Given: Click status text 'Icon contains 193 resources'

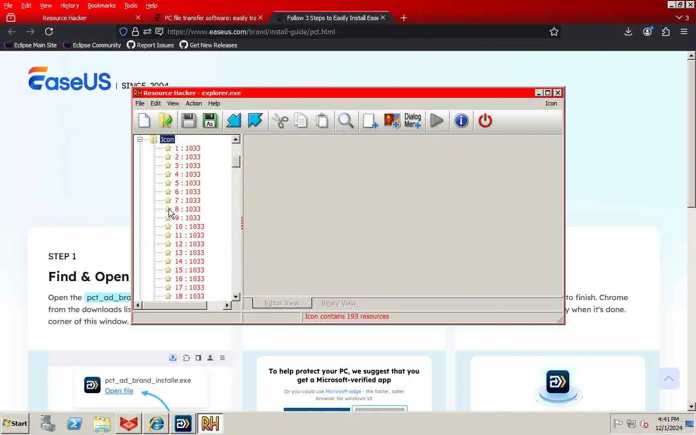Looking at the screenshot, I should click(347, 316).
